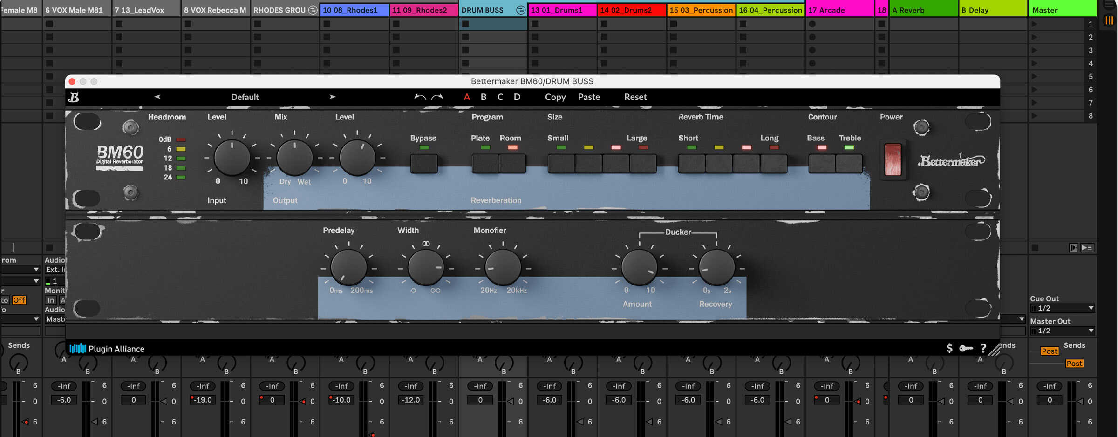Unfold the DRUM BUSS group track icon
The image size is (1118, 437).
(x=521, y=10)
